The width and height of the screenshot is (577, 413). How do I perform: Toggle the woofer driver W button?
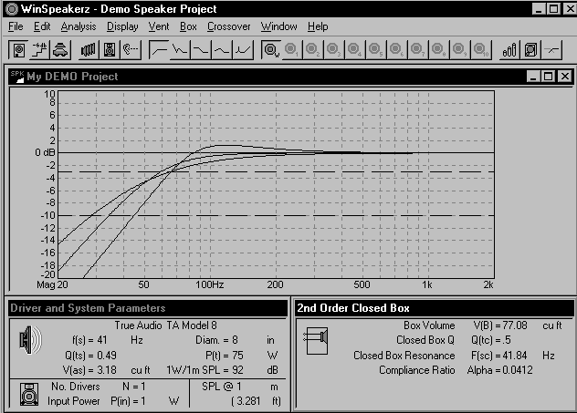pyautogui.click(x=271, y=48)
